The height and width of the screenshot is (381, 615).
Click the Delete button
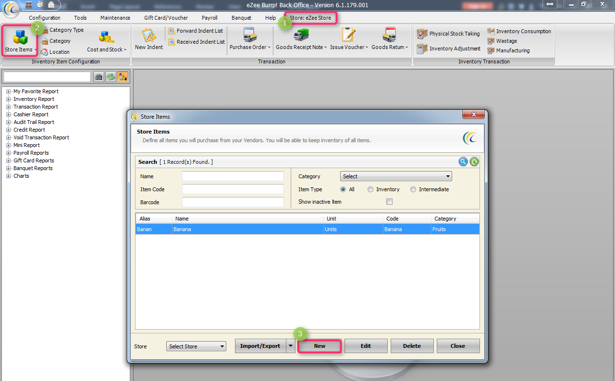pos(412,346)
